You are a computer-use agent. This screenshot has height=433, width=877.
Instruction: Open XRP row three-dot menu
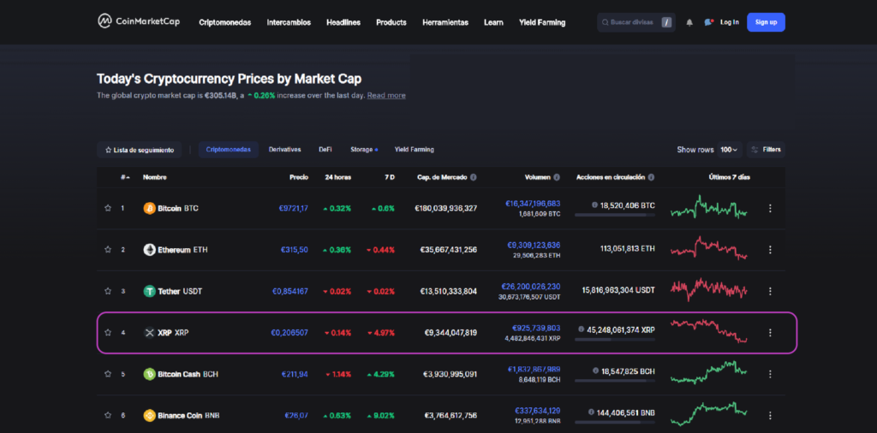[770, 332]
